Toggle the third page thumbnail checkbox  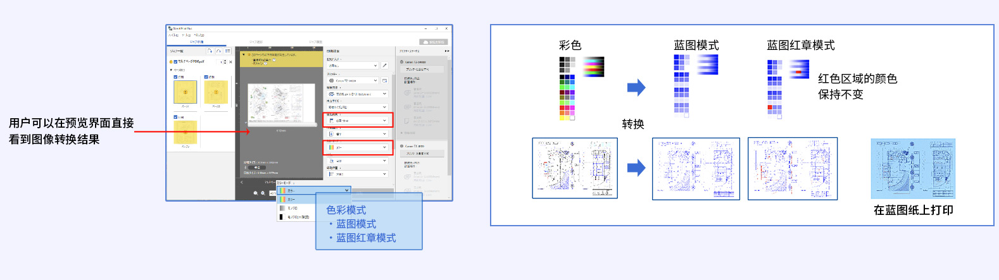pyautogui.click(x=175, y=117)
